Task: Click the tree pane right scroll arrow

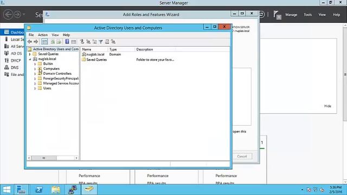Action: point(76,158)
